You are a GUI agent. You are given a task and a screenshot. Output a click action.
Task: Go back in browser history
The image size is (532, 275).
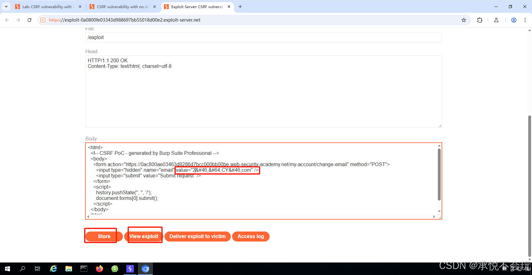(x=7, y=20)
